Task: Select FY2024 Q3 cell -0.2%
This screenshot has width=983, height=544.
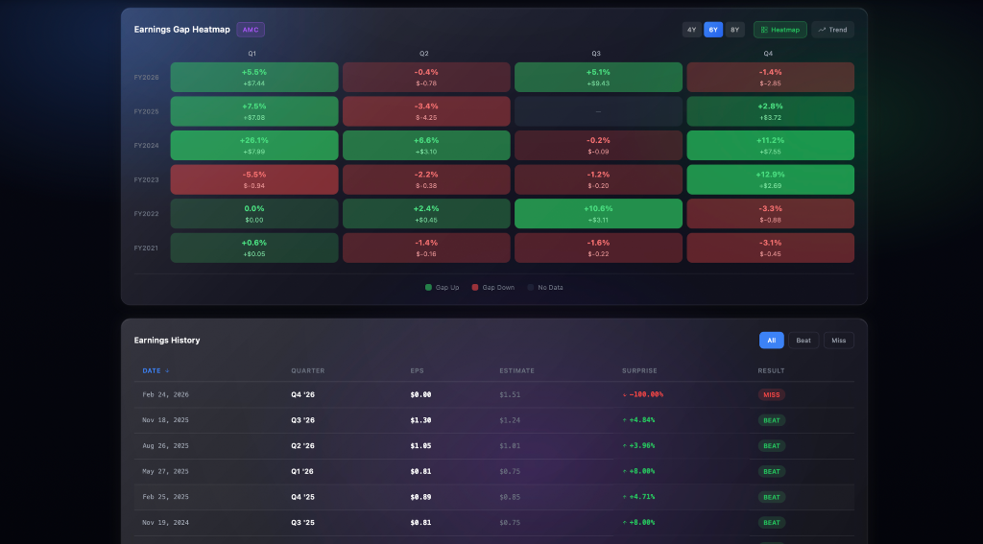Action: [598, 146]
